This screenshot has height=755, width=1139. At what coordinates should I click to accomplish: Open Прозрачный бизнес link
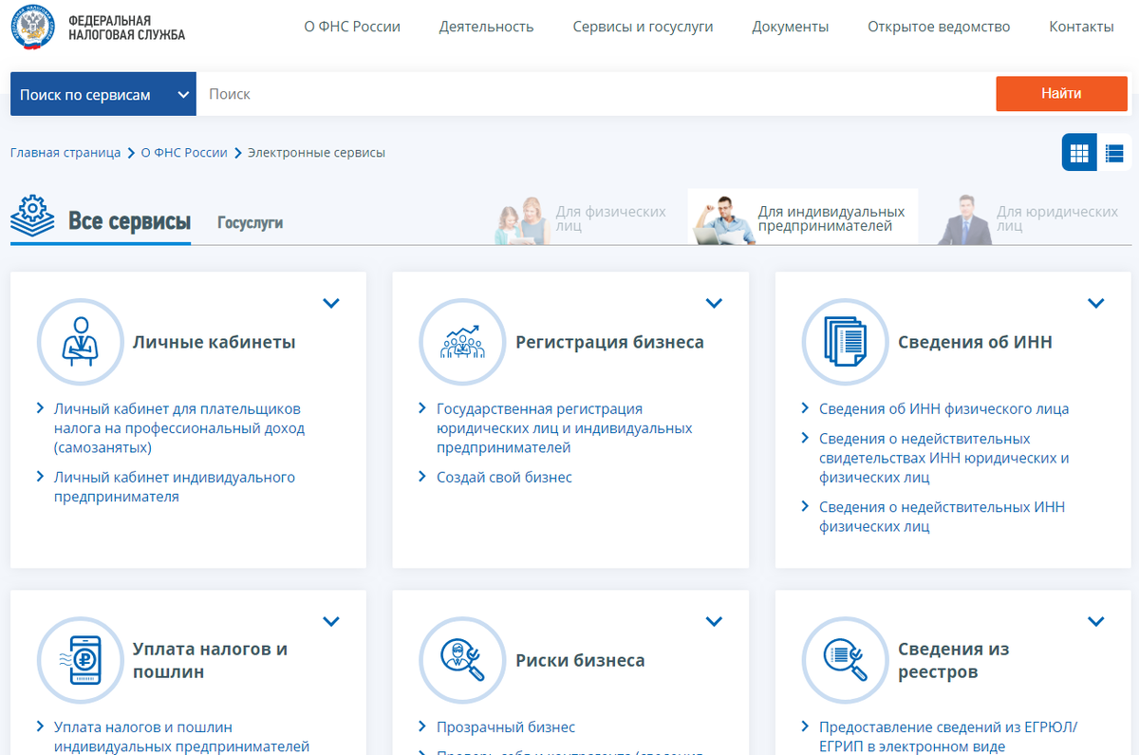pos(506,727)
